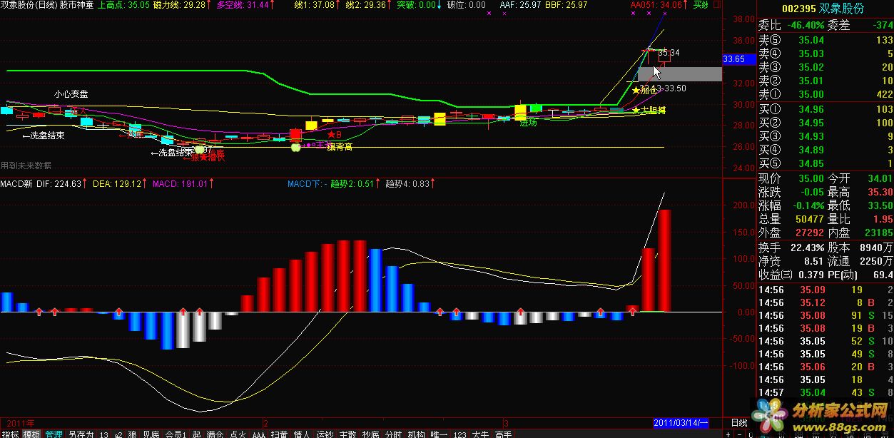Select the 满仓 indicator tab
Image resolution: width=894 pixels, height=438 pixels.
point(215,433)
